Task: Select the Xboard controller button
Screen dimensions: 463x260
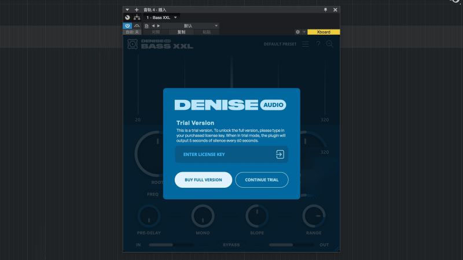Action: pos(324,32)
